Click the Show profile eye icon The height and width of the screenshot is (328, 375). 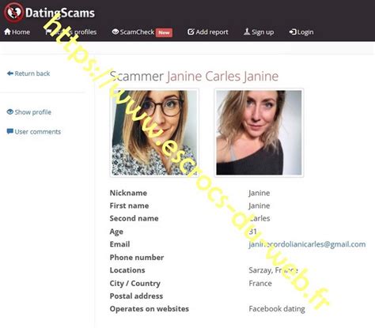(10, 112)
